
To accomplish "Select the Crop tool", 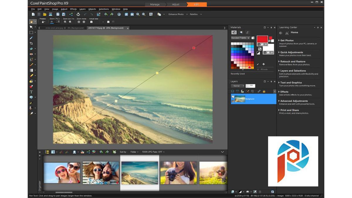I will pos(31,43).
